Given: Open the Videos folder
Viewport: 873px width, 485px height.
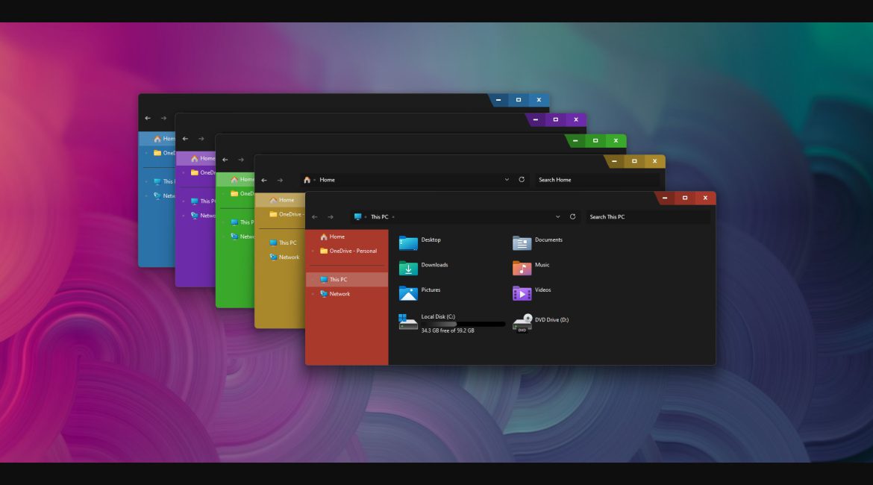Looking at the screenshot, I should coord(532,293).
